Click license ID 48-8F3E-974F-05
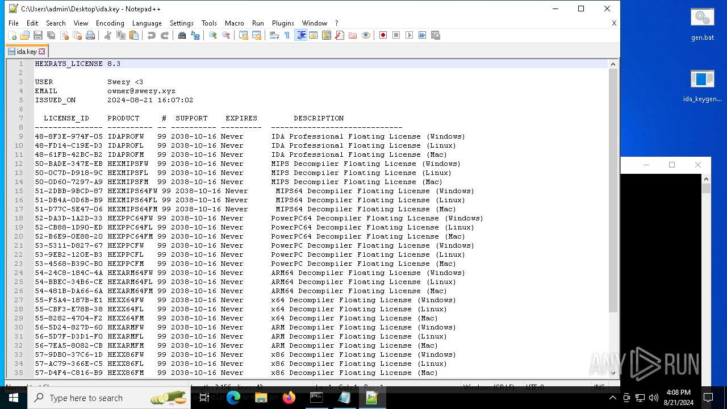Screen dimensions: 727x409 69,136
